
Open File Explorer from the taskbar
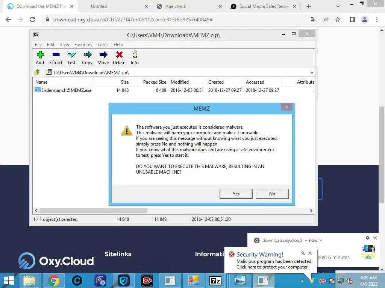tap(29, 280)
